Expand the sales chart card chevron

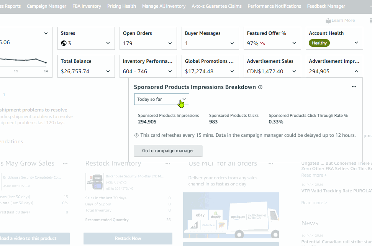46,33
